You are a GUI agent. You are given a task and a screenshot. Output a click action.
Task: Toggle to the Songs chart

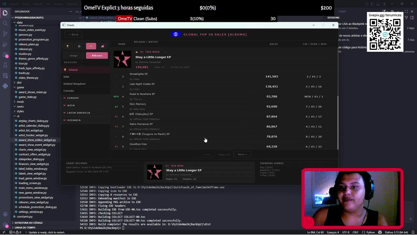tap(74, 55)
